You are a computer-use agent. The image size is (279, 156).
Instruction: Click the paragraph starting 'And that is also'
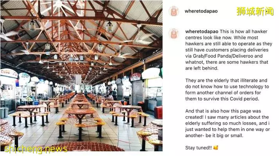228,123
